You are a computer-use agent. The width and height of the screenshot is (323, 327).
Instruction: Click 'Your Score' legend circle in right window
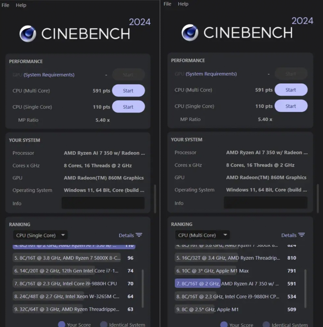(x=224, y=324)
